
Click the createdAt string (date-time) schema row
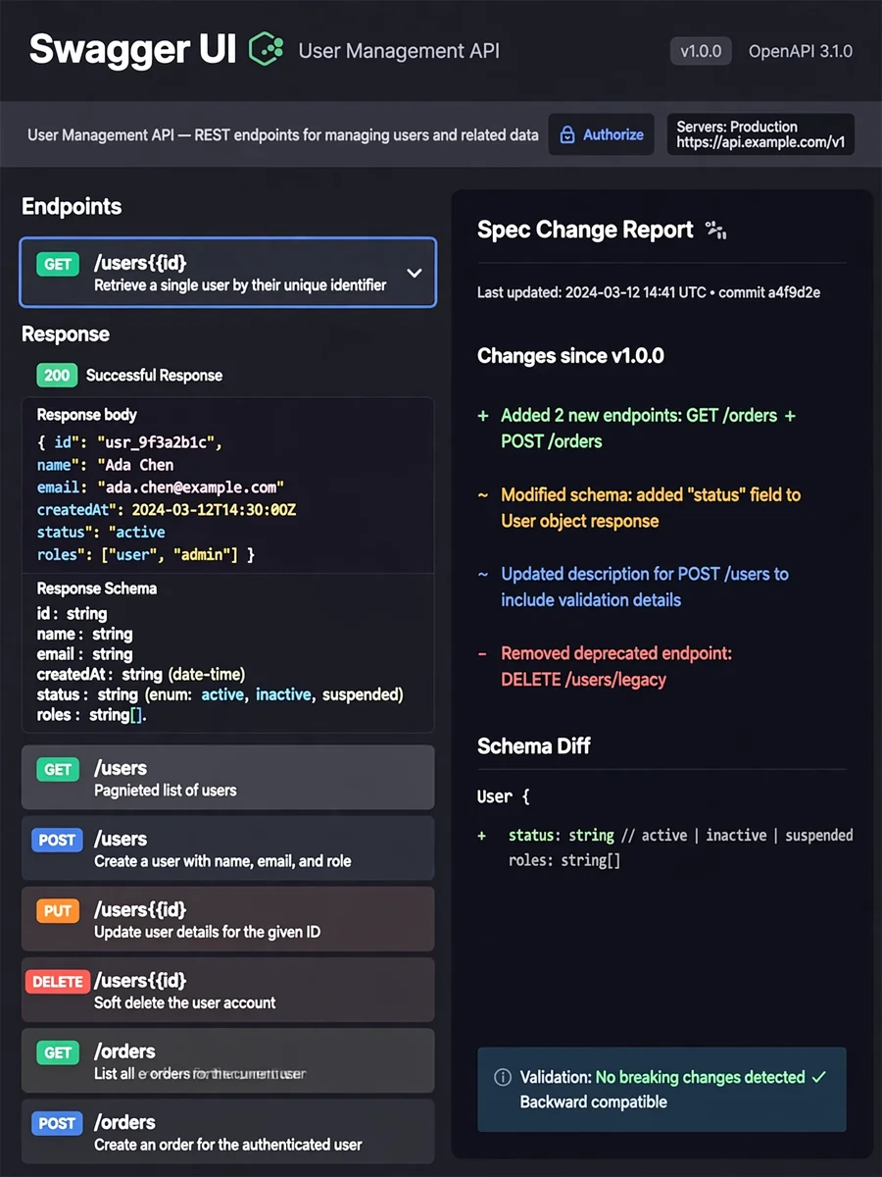(141, 674)
